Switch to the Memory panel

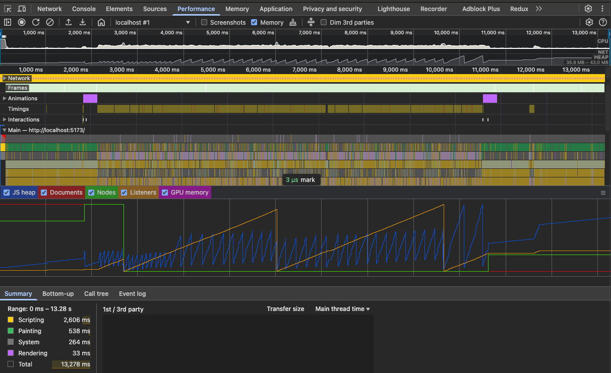237,9
